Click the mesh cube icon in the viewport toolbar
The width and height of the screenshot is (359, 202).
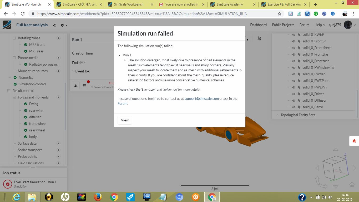(x=259, y=38)
